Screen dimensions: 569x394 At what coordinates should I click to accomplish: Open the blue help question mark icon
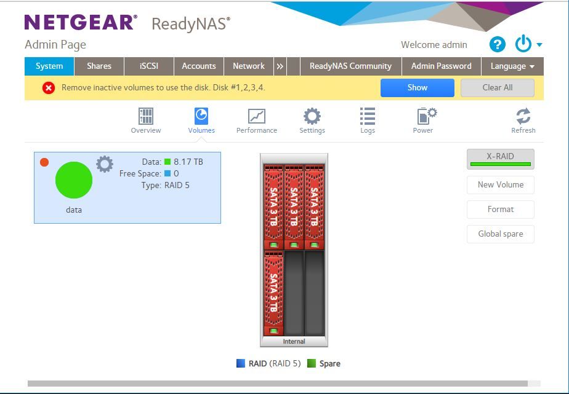tap(497, 44)
